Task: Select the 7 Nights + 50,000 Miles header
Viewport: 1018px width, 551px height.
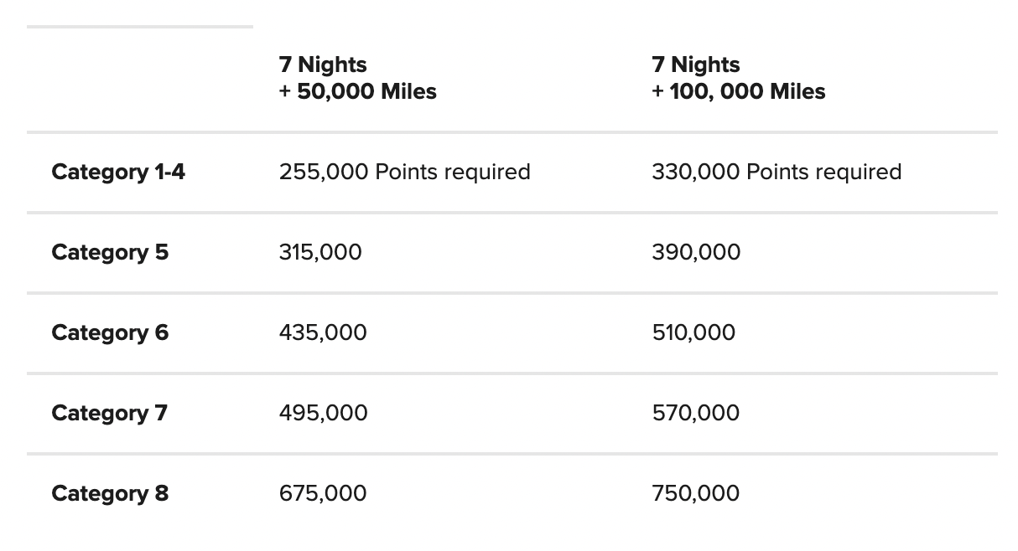Action: tap(357, 78)
